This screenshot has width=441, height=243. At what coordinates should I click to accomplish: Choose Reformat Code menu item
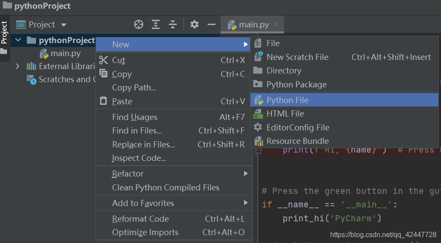pyautogui.click(x=173, y=219)
